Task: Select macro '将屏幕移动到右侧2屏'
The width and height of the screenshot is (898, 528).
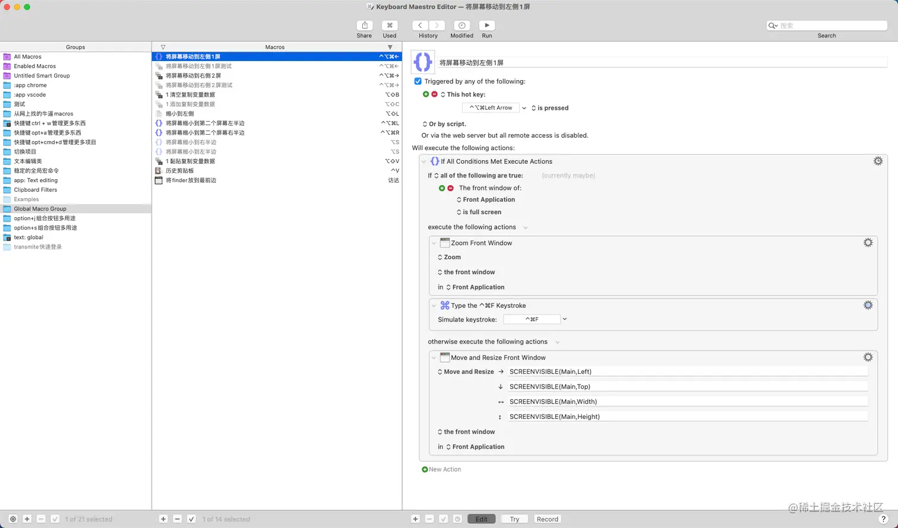Action: [277, 76]
